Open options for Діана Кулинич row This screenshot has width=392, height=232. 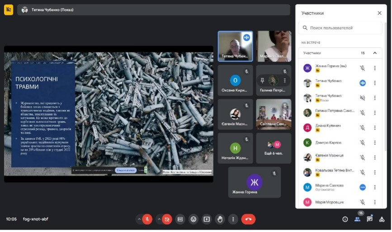click(x=375, y=128)
